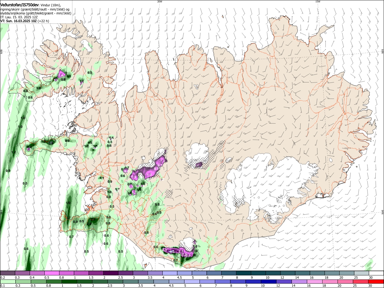The image size is (384, 288).
Task: Click the deep blue rain swatch between 10 and 12
Action: click(268, 281)
